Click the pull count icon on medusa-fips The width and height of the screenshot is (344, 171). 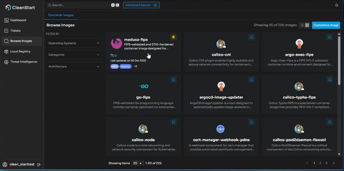112,55
